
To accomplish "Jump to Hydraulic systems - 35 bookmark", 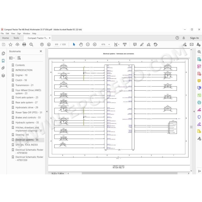I will (27, 123).
